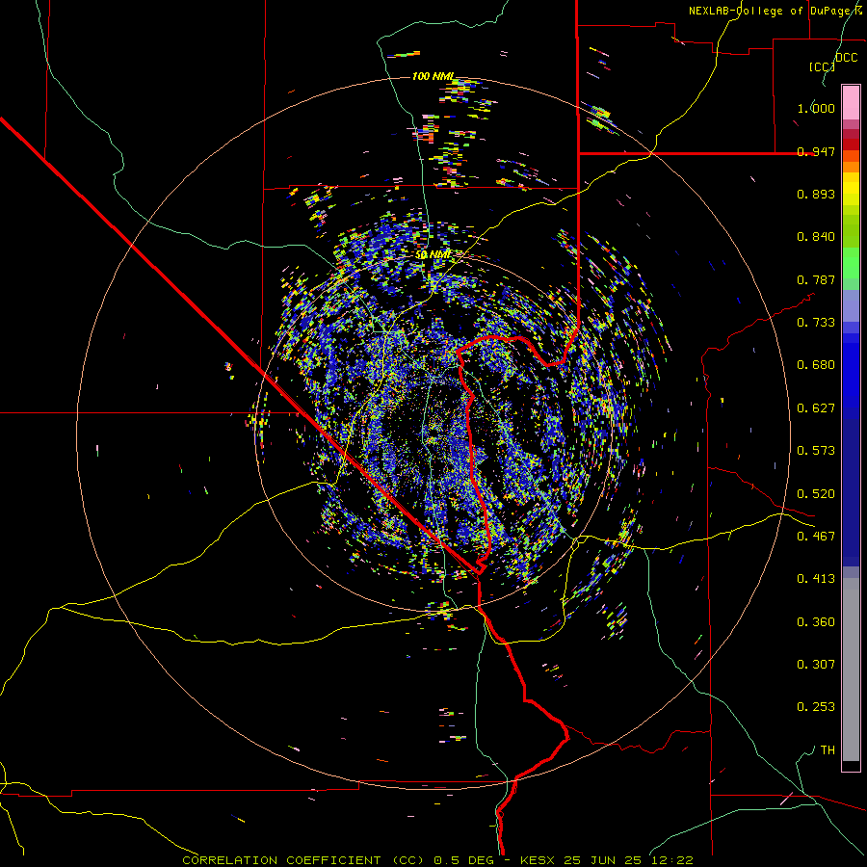
Task: Click the 100 NMI range ring label
Action: point(433,76)
